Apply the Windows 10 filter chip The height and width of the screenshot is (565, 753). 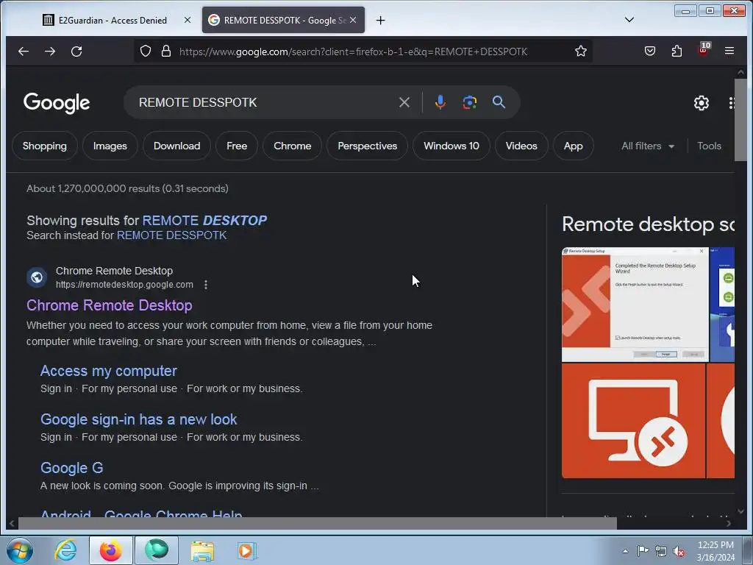point(452,146)
